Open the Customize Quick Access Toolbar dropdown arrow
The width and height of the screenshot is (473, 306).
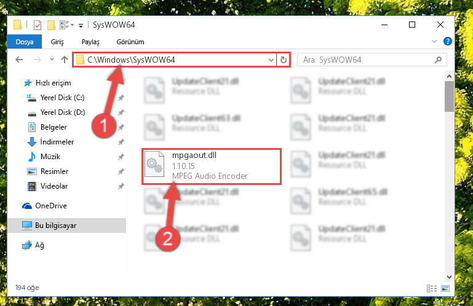[81, 26]
